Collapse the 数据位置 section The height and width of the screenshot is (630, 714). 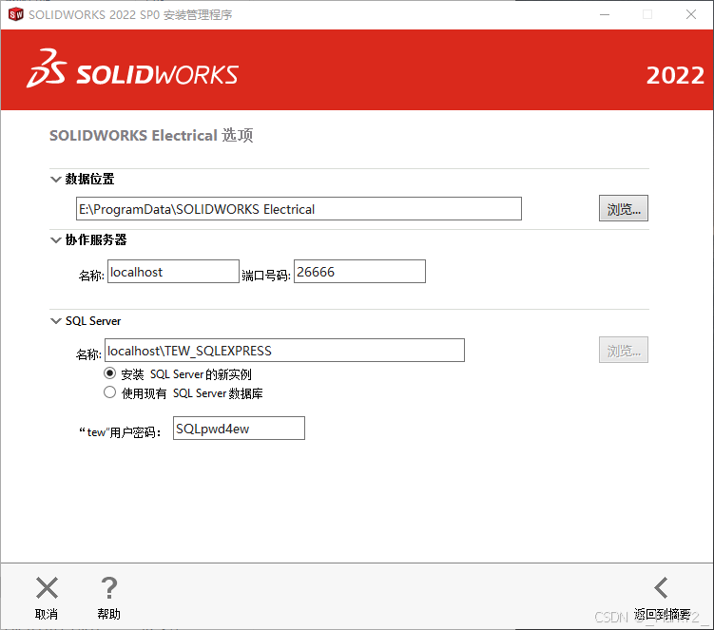click(55, 179)
